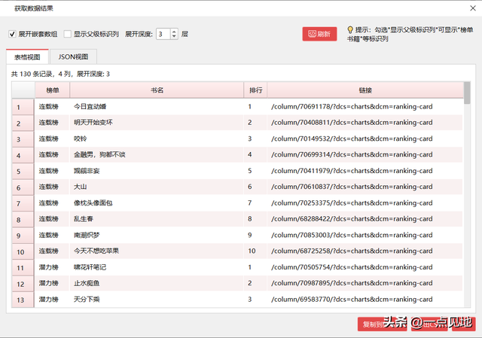This screenshot has width=482, height=338.
Task: Enable the 显示父级标识列 checkbox
Action: click(67, 34)
